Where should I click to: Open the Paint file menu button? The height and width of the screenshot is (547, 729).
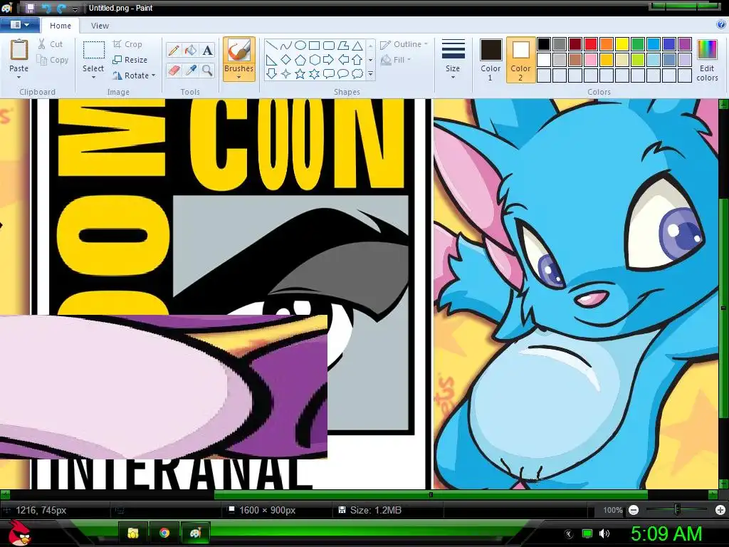tap(19, 25)
